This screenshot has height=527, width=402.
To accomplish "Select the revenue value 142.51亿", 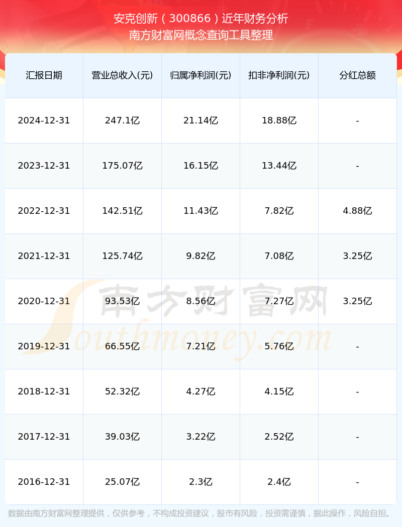I will (122, 211).
